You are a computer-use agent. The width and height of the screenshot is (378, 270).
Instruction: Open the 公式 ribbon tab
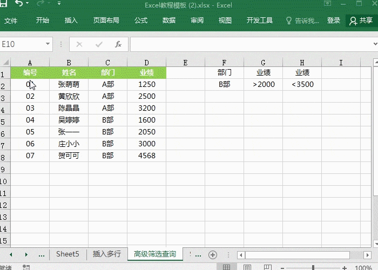click(141, 21)
